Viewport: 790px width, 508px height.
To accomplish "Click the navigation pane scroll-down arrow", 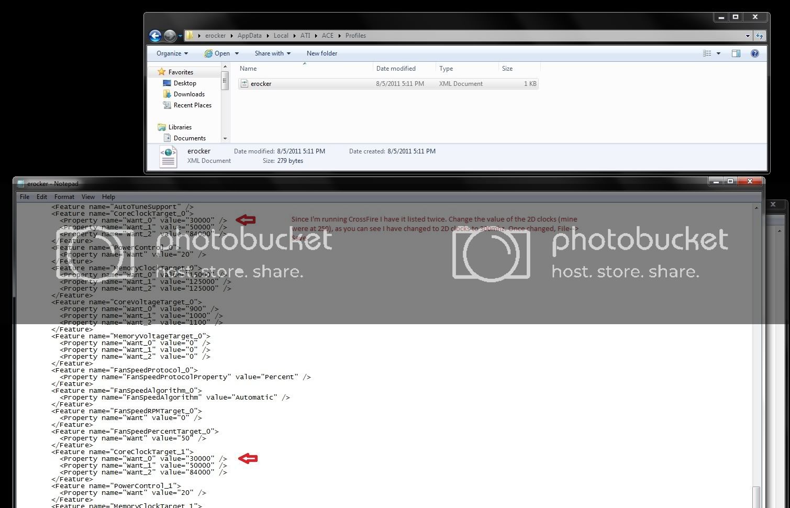I will [225, 139].
